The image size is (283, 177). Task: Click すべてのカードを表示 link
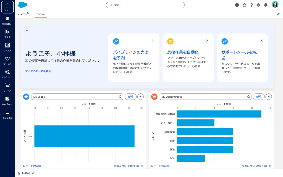pyautogui.click(x=38, y=71)
